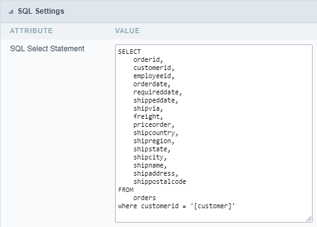Click the SQL Settings header title
Image resolution: width=317 pixels, height=227 pixels.
click(41, 11)
